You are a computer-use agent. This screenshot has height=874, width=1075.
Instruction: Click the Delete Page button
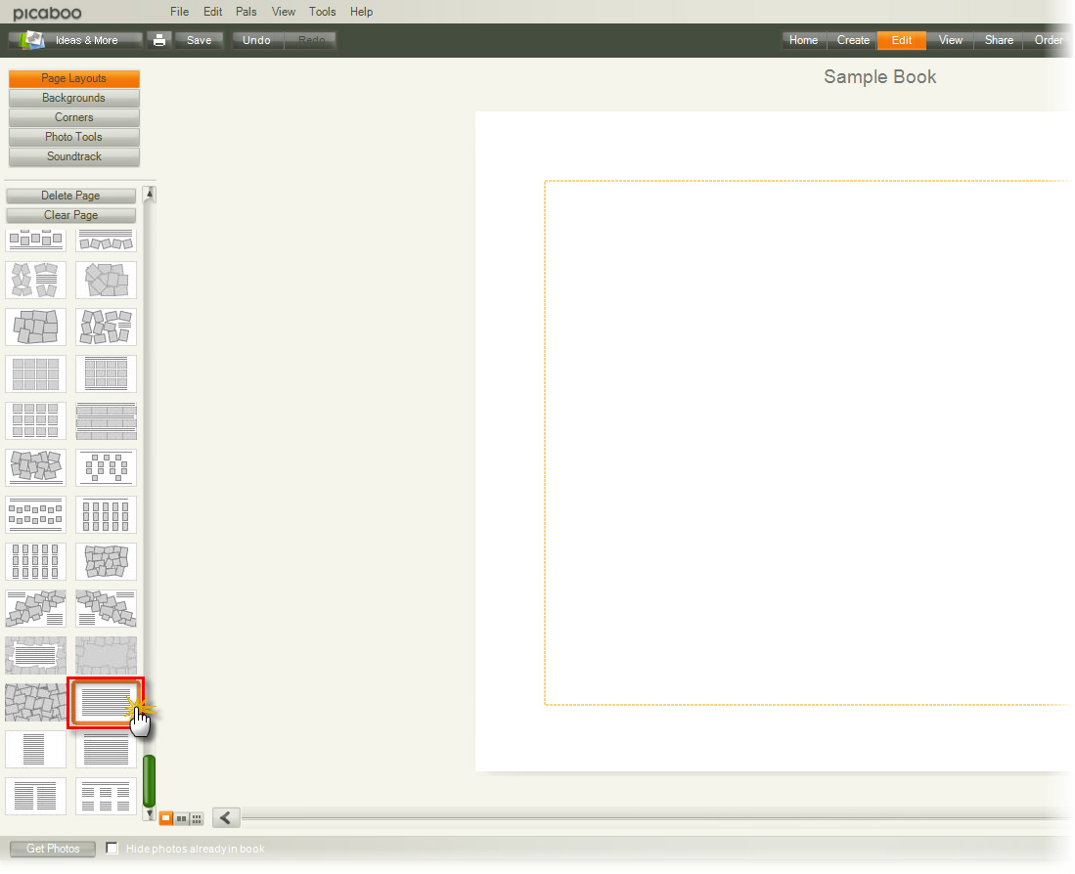tap(70, 196)
